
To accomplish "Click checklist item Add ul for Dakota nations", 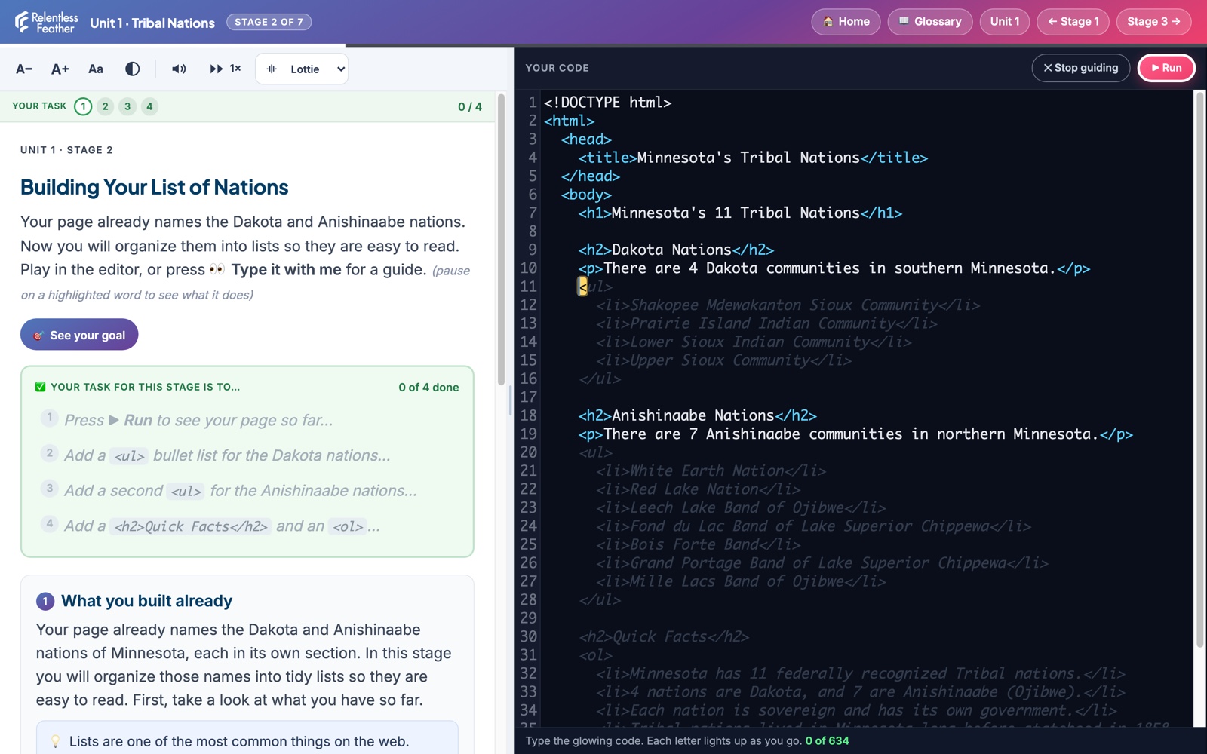I will [247, 455].
